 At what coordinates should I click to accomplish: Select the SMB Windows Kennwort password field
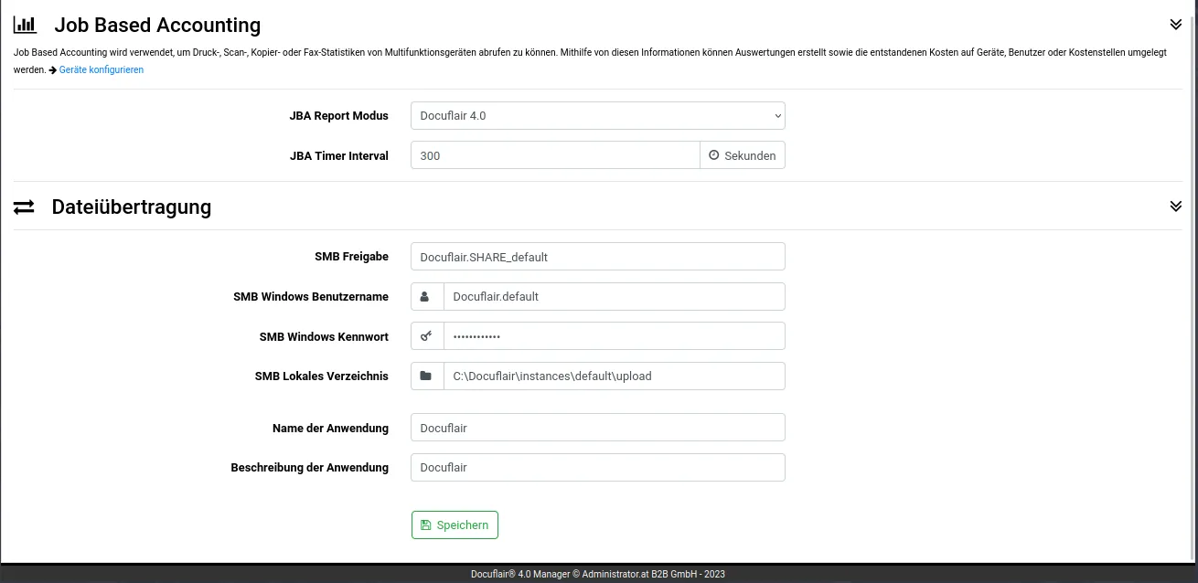click(614, 336)
